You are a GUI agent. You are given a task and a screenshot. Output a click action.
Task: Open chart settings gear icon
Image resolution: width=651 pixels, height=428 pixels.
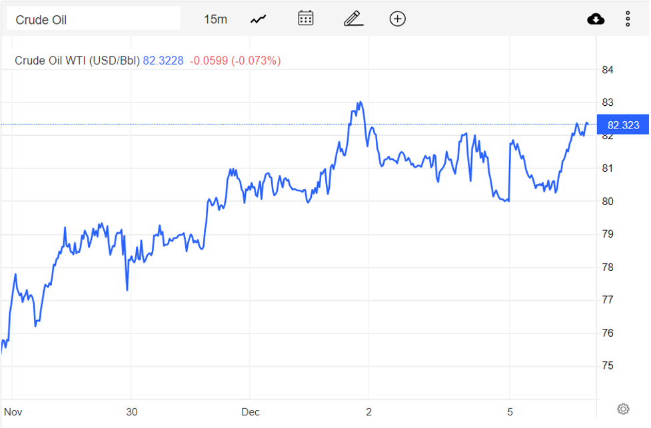coord(623,409)
